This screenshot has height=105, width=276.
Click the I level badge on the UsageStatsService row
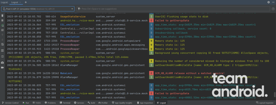tap(151, 17)
